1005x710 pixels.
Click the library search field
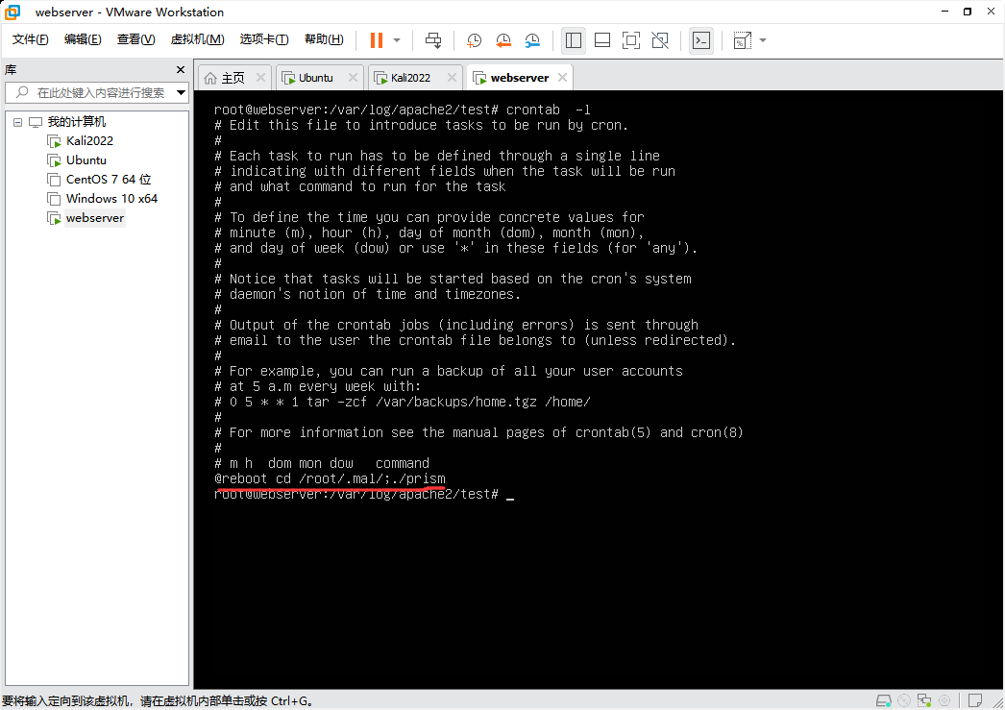click(x=99, y=92)
